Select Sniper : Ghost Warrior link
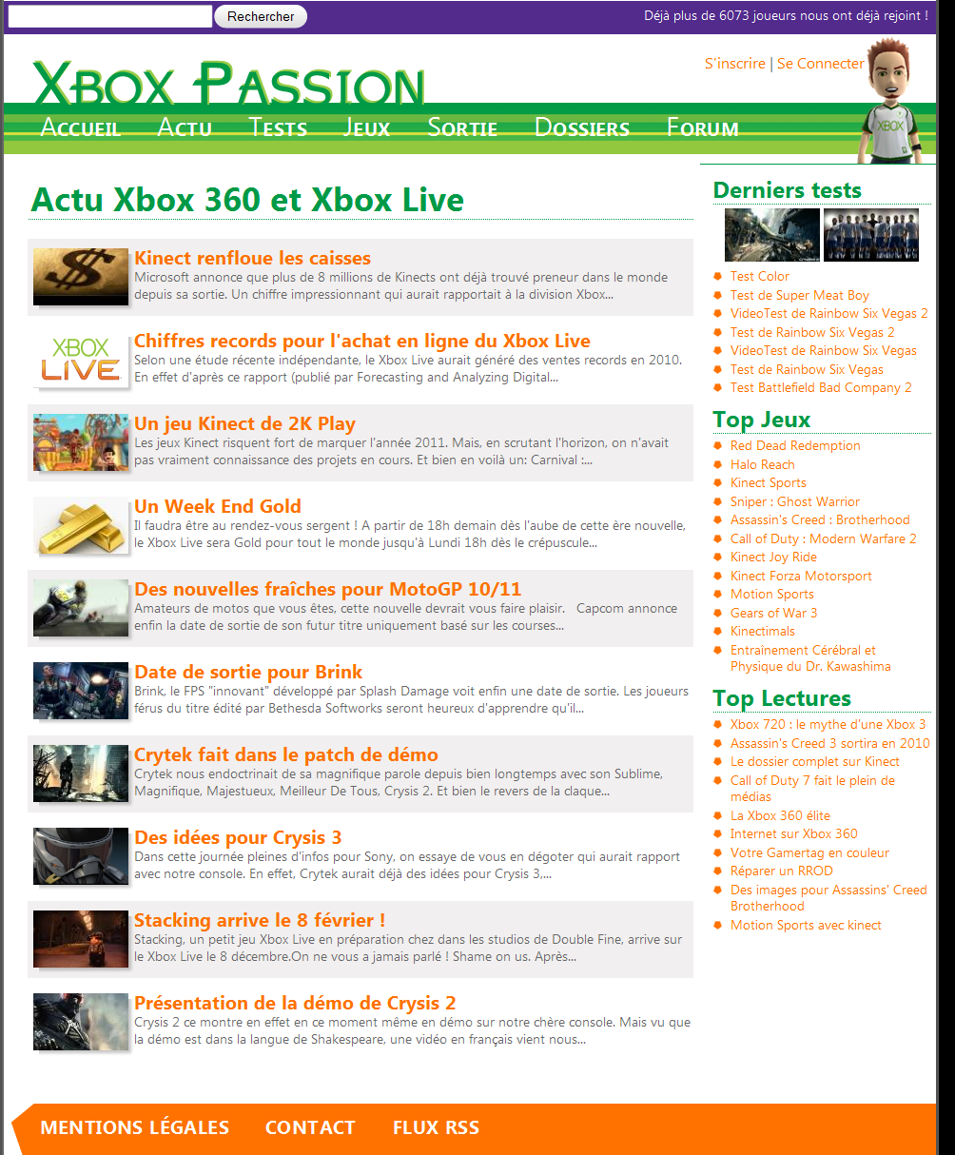This screenshot has height=1155, width=955. click(x=795, y=501)
